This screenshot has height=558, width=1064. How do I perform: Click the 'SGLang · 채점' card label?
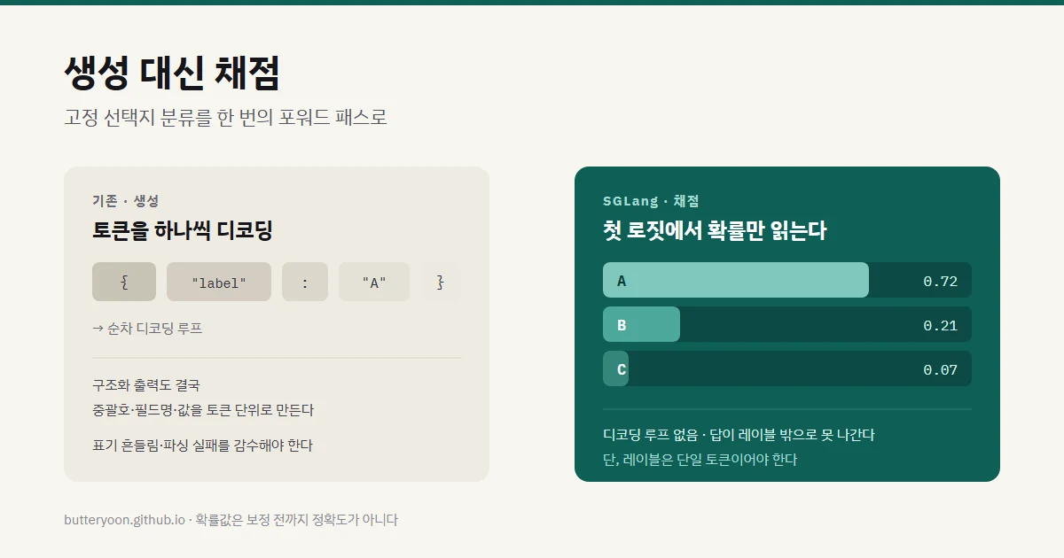(651, 201)
